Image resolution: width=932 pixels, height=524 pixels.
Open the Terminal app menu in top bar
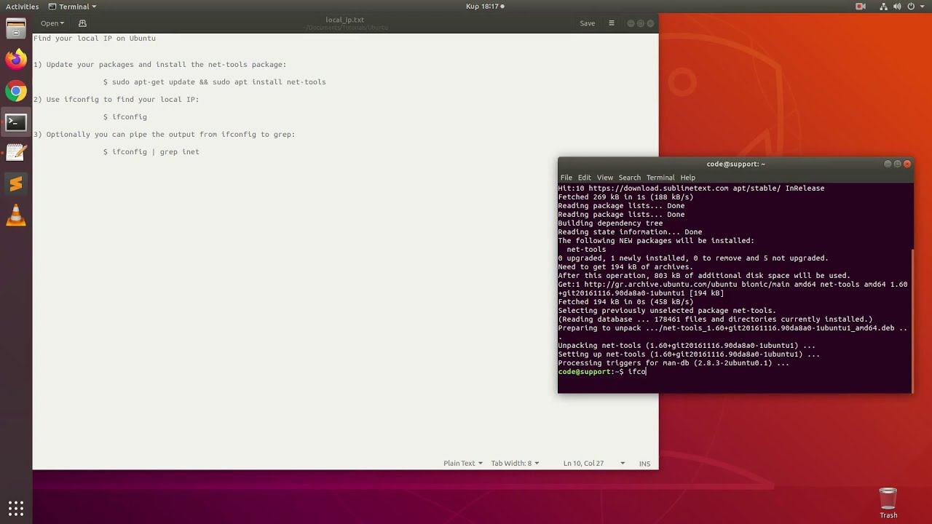(x=72, y=7)
